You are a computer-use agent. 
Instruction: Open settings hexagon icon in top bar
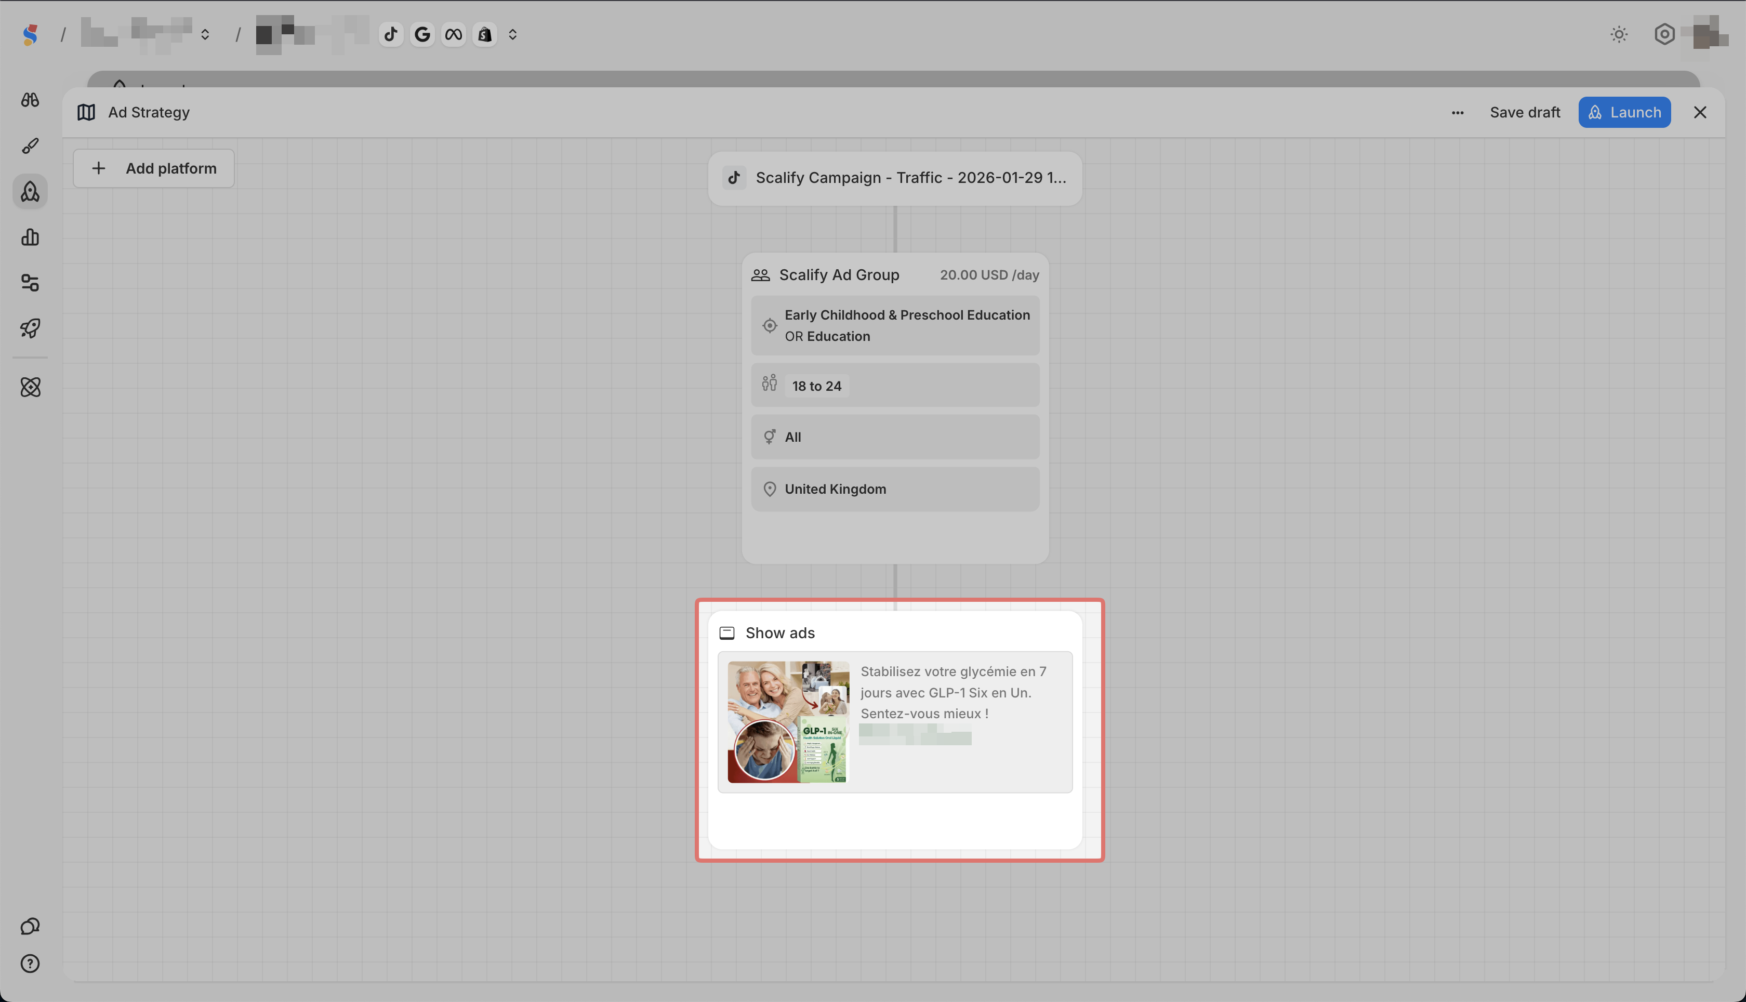pyautogui.click(x=1663, y=34)
